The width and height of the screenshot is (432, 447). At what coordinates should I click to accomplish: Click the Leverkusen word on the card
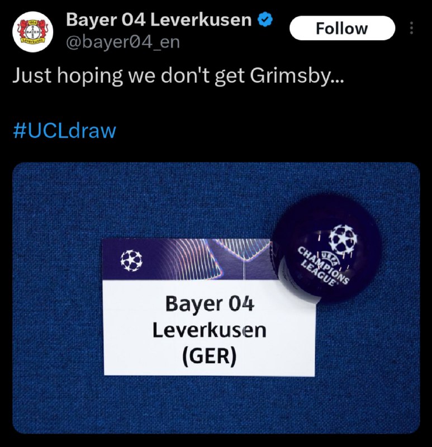click(210, 330)
